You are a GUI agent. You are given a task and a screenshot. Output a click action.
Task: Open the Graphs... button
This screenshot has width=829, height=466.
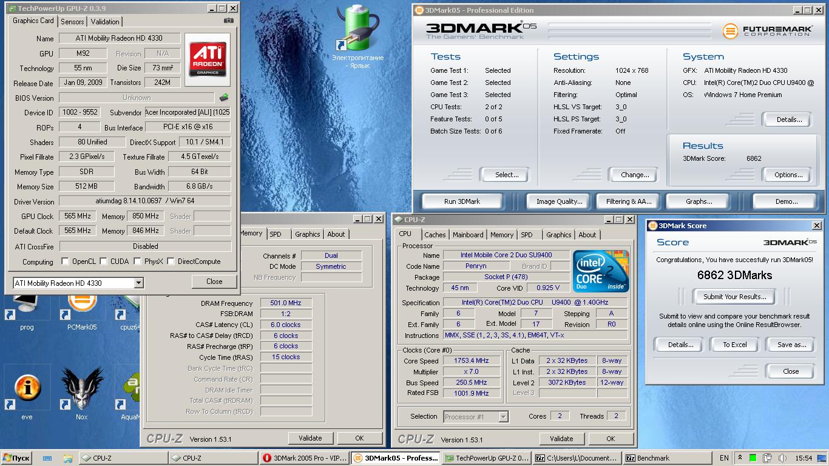(x=699, y=201)
